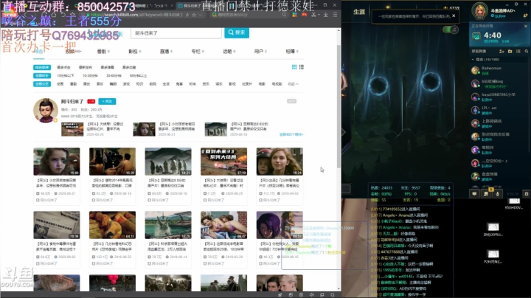The width and height of the screenshot is (531, 298).
Task: Click the add friend icon in friends list
Action: tap(502, 51)
